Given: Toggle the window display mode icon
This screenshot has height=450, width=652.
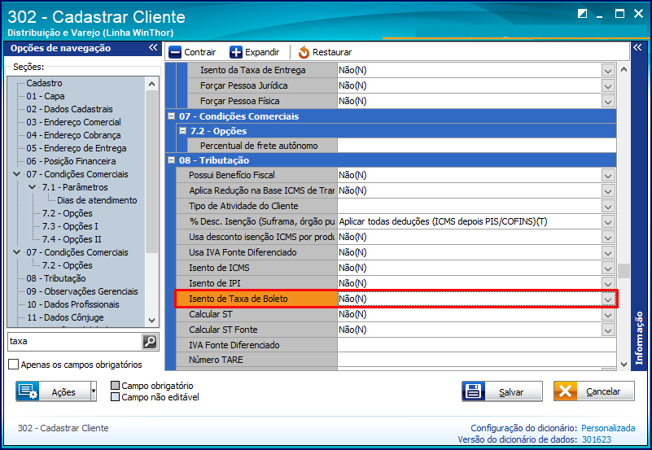Looking at the screenshot, I should click(583, 14).
